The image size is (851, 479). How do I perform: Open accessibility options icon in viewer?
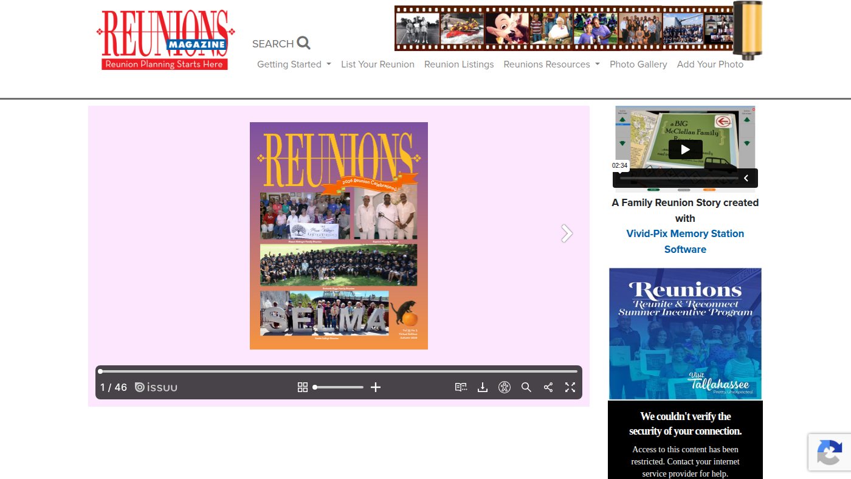(505, 387)
